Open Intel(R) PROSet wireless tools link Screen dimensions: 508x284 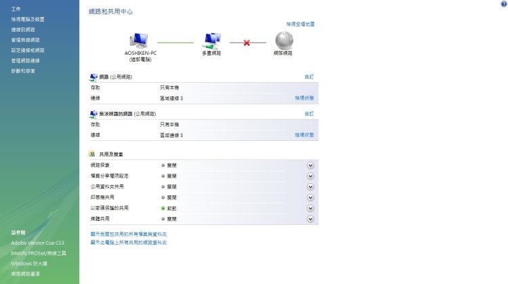point(39,253)
